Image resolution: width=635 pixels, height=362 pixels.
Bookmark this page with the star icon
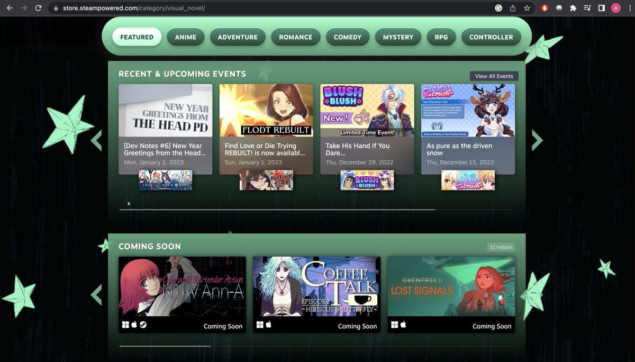[527, 8]
